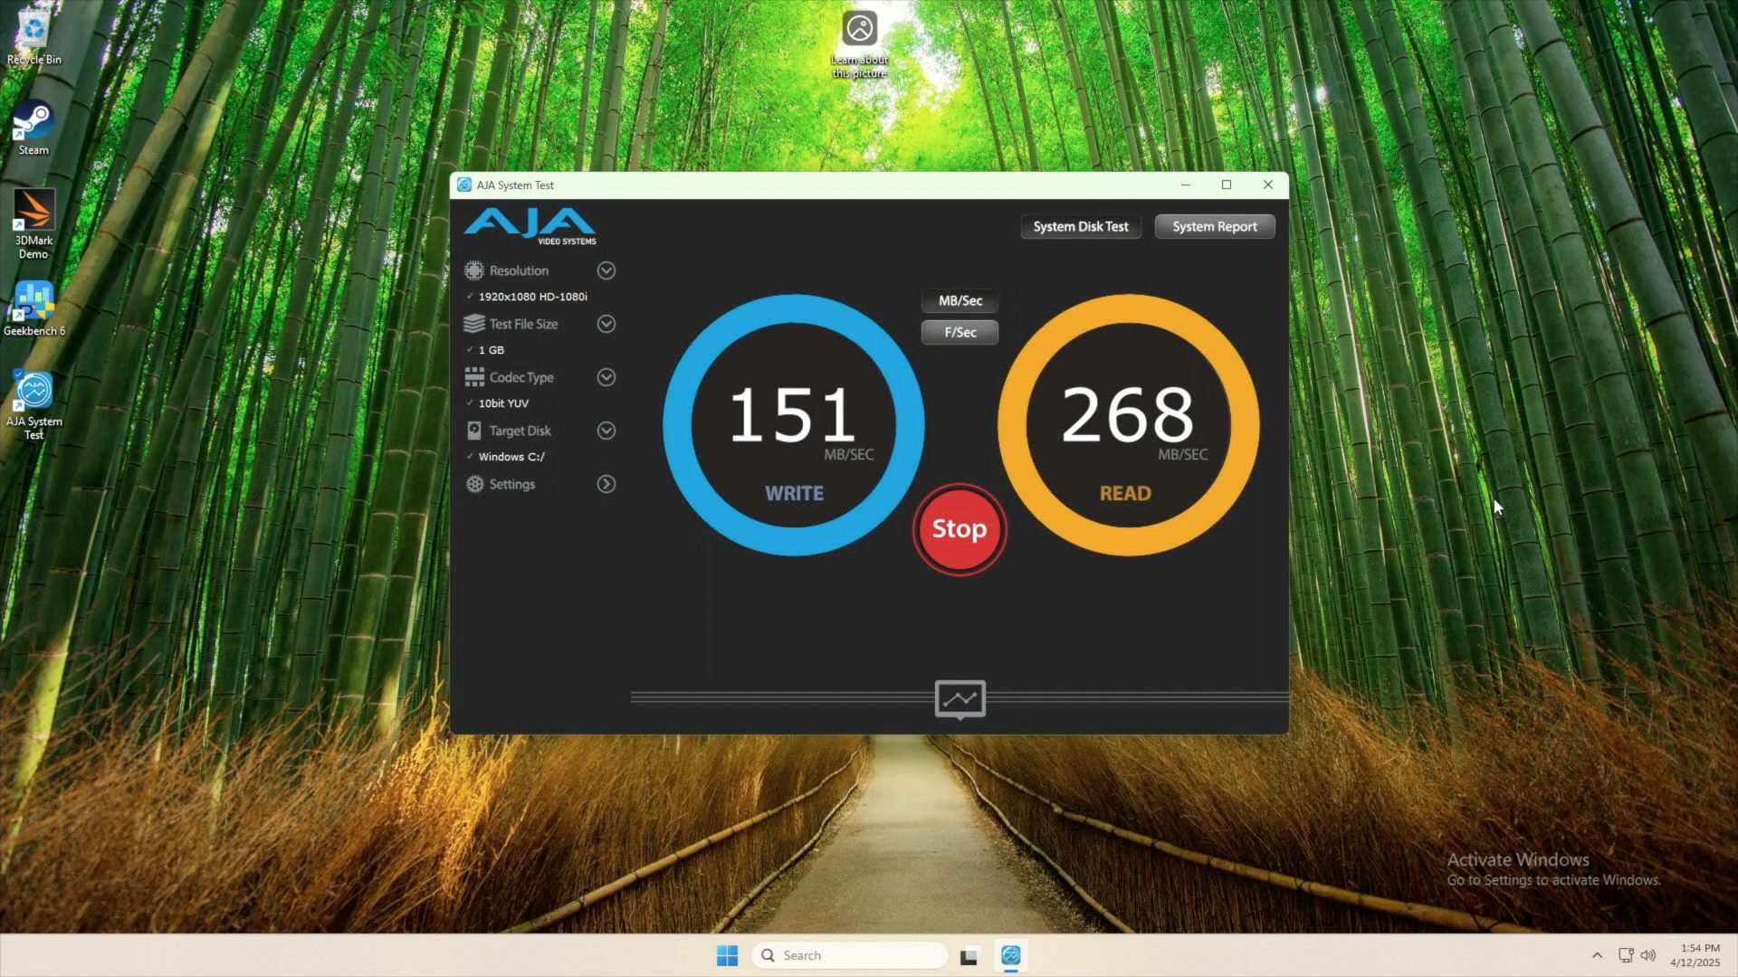Viewport: 1738px width, 977px height.
Task: Click the Resolution chip icon
Action: (x=473, y=270)
